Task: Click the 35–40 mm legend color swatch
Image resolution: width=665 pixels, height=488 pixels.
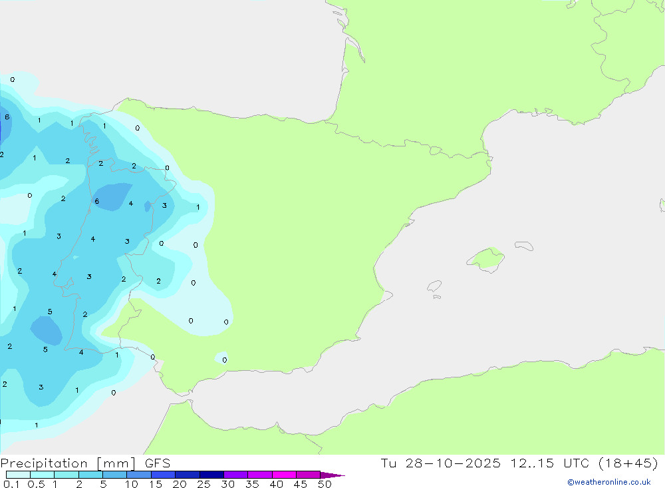Action: tap(260, 475)
